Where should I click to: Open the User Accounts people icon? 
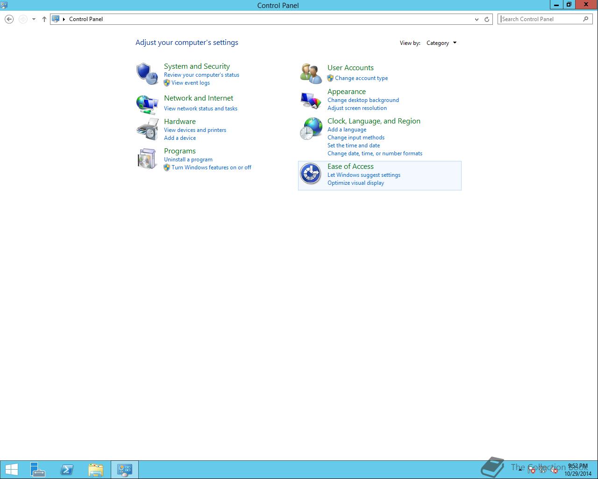[311, 74]
